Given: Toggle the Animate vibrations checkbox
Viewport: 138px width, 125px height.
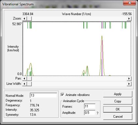Looking at the screenshot, I should 62,95.
